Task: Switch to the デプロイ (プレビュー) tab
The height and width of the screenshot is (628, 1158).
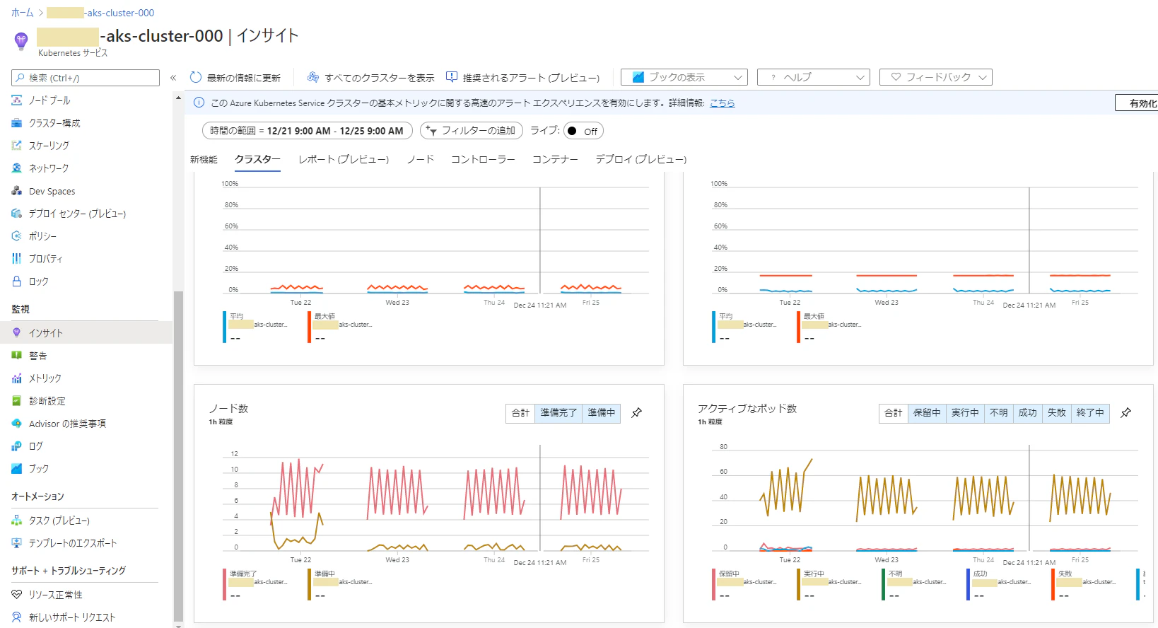Action: click(641, 160)
